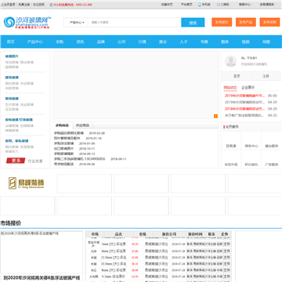Select the orange 发布产品 button
This screenshot has width=282, height=282.
pyautogui.click(x=246, y=22)
